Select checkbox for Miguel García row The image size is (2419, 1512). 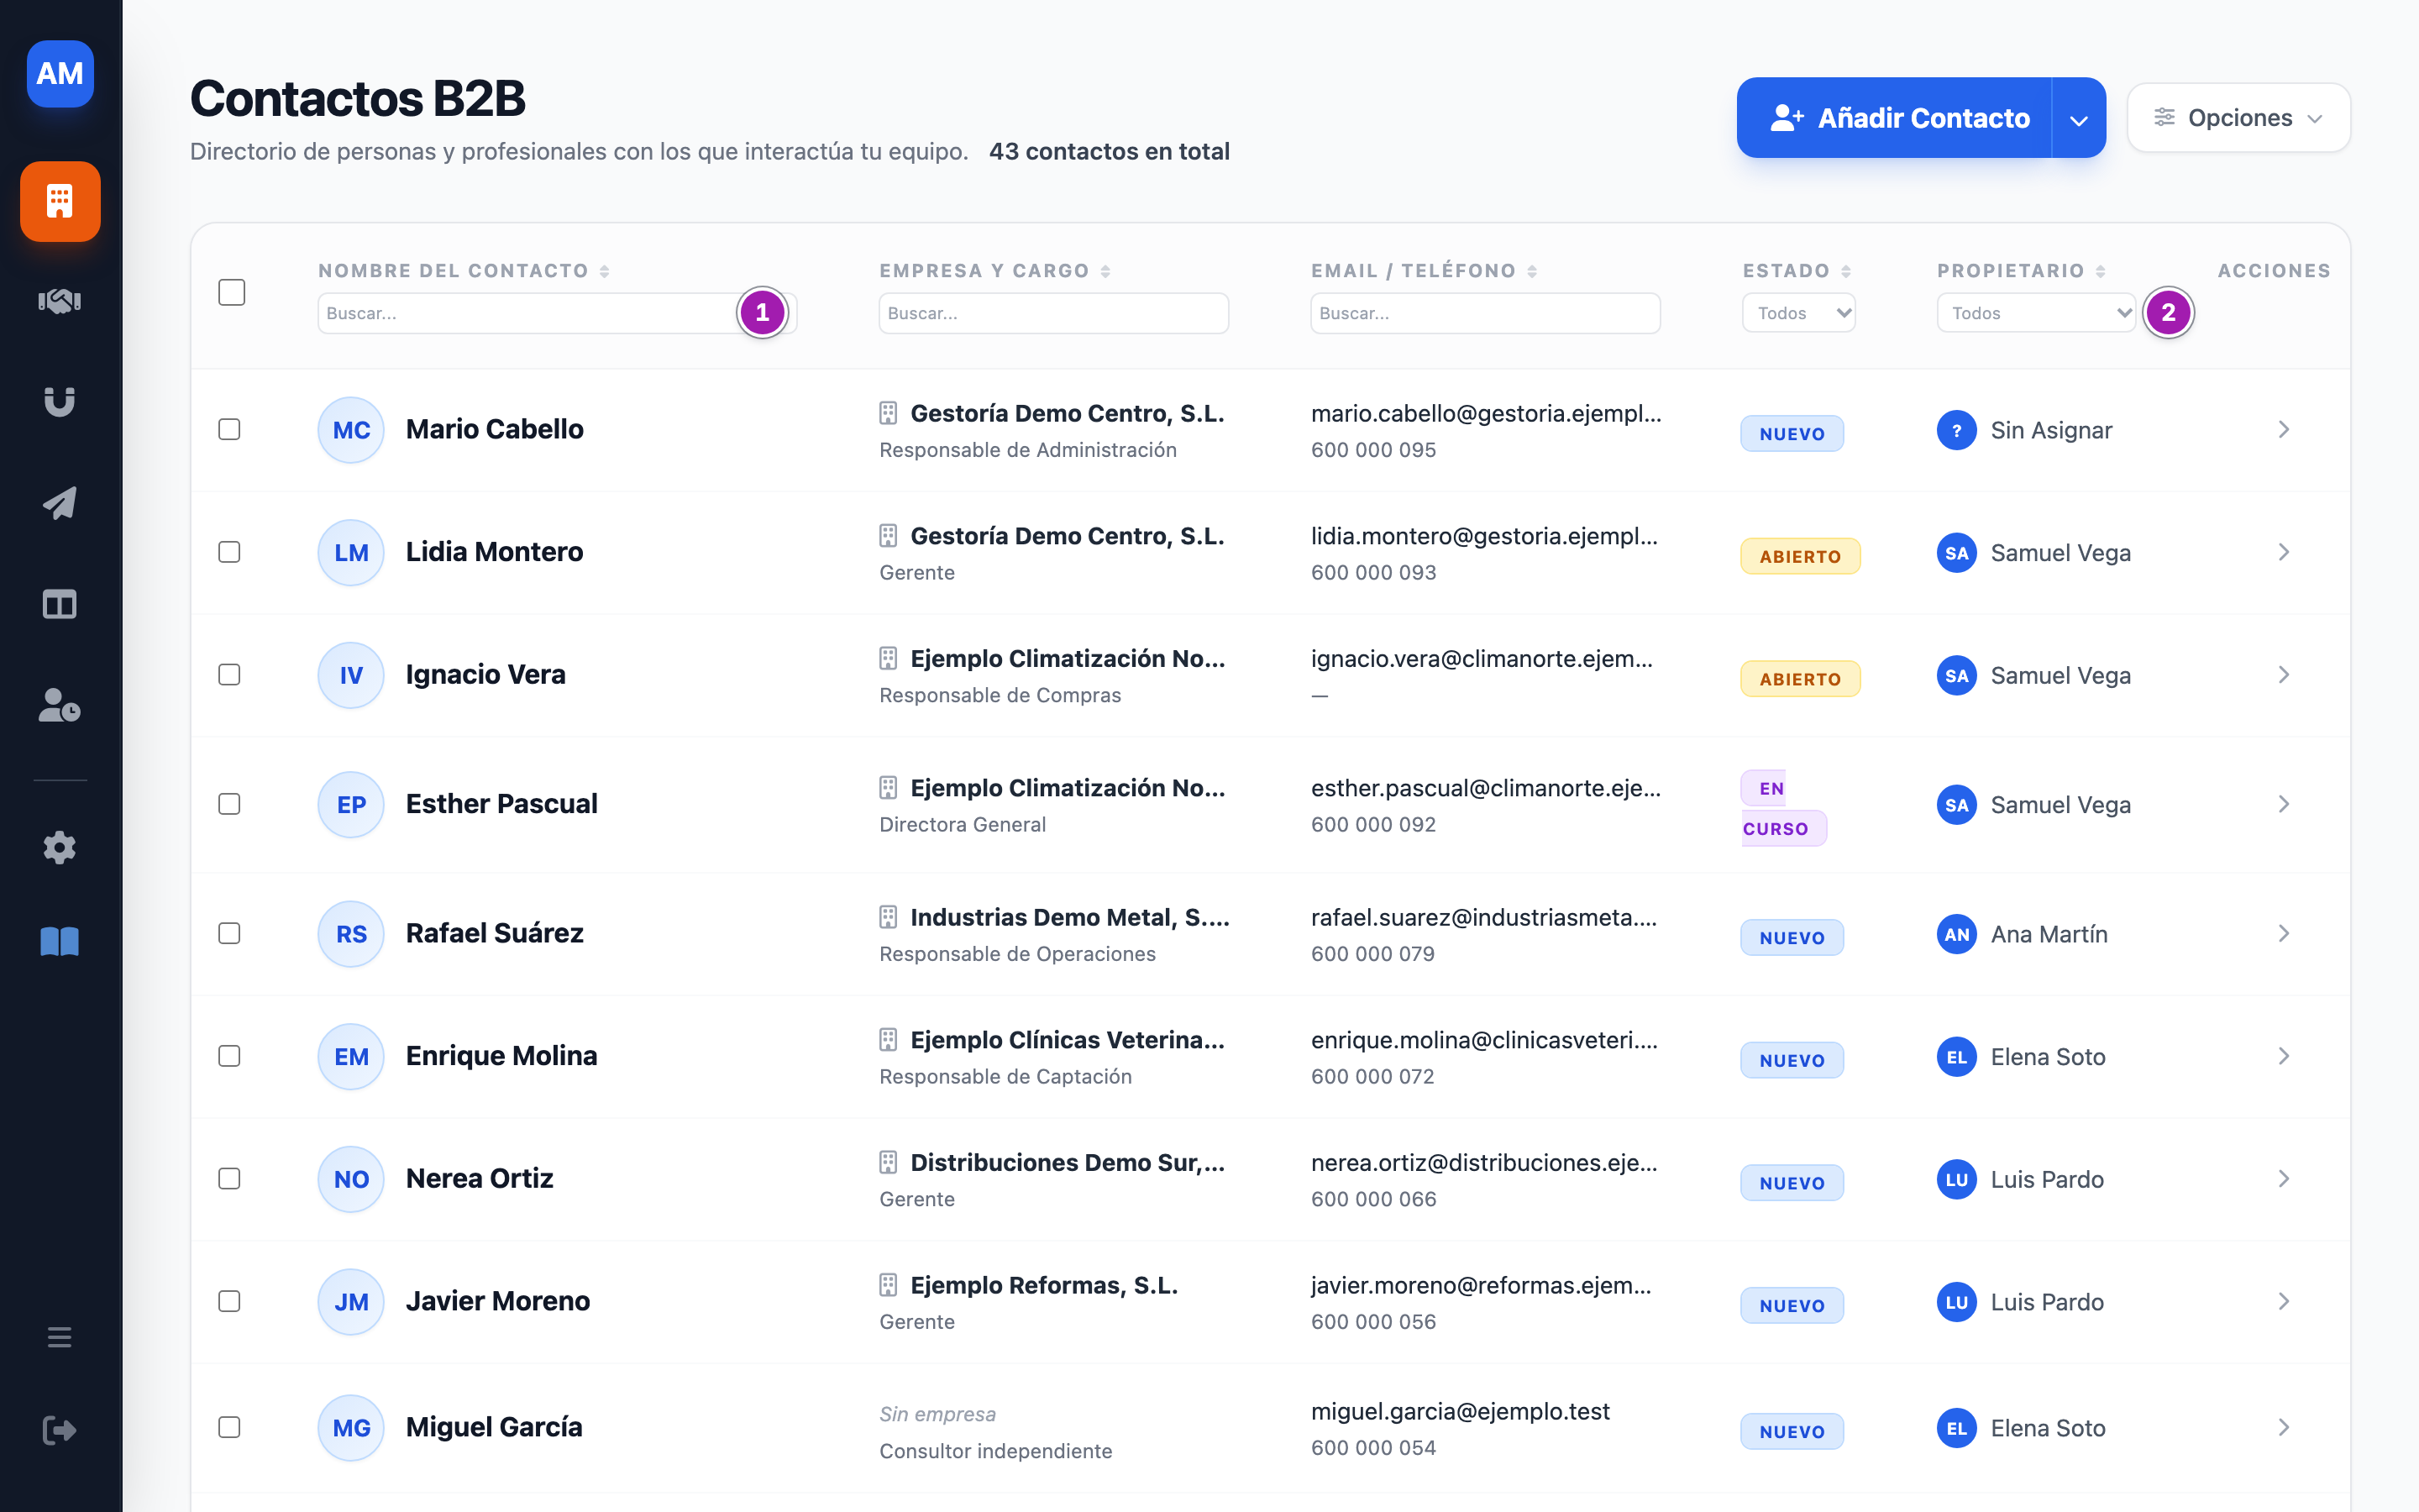pyautogui.click(x=230, y=1427)
